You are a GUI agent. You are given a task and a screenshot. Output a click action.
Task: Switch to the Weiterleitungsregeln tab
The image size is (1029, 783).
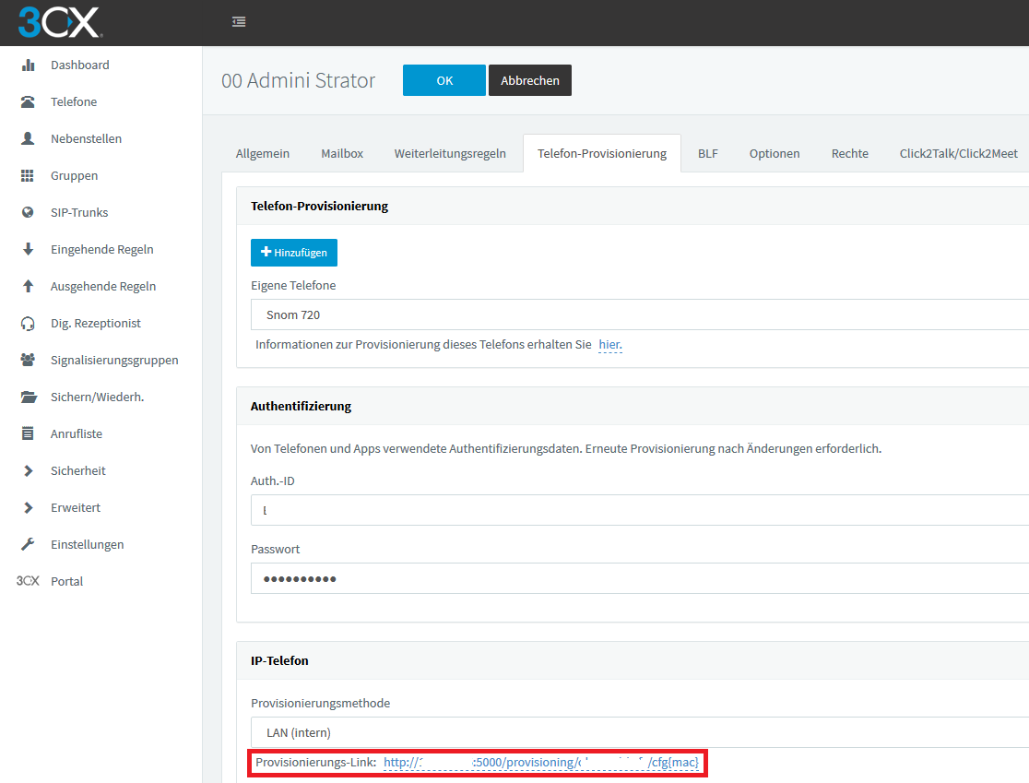coord(450,154)
